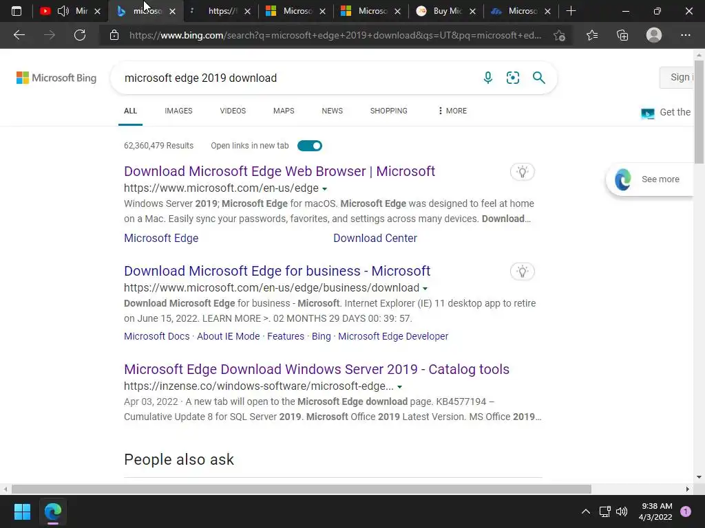Mute the YouTube tab audio icon
The image size is (705, 528).
[x=63, y=11]
